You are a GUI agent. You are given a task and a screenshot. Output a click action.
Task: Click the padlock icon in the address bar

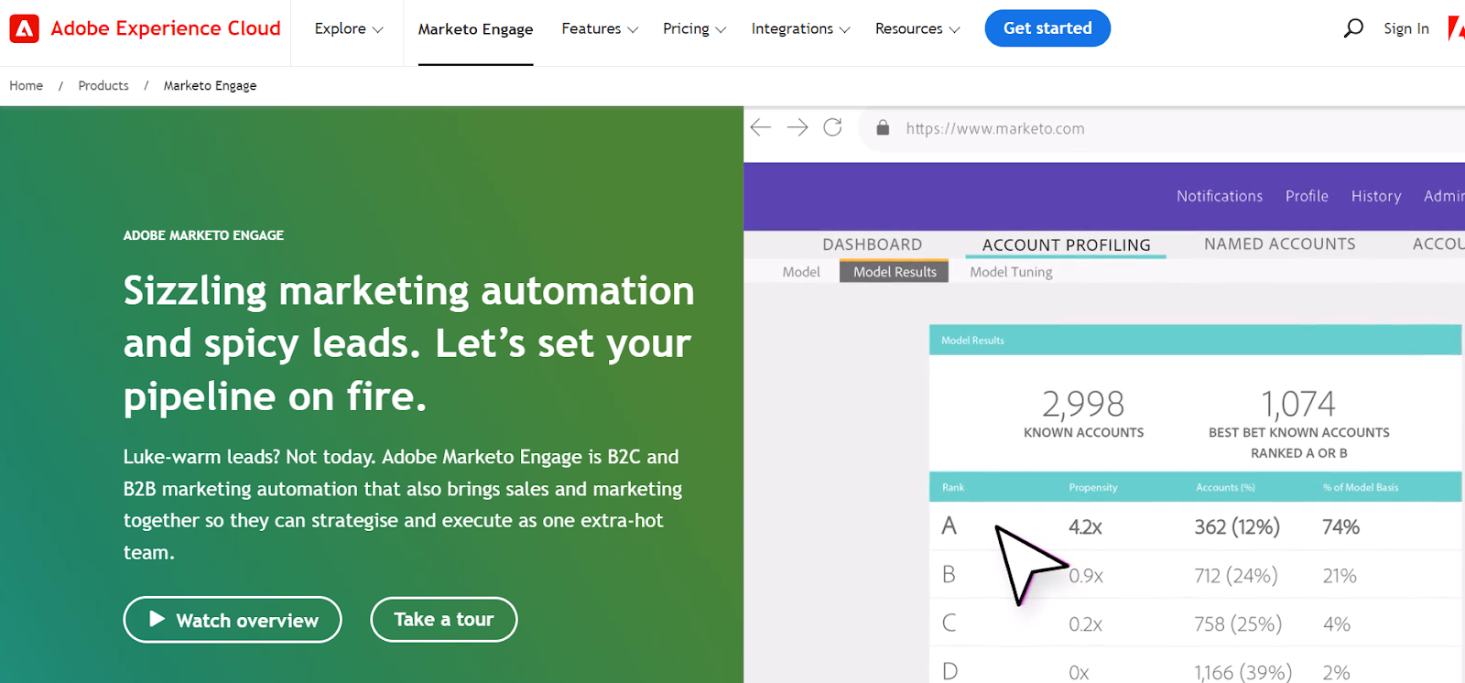click(882, 128)
